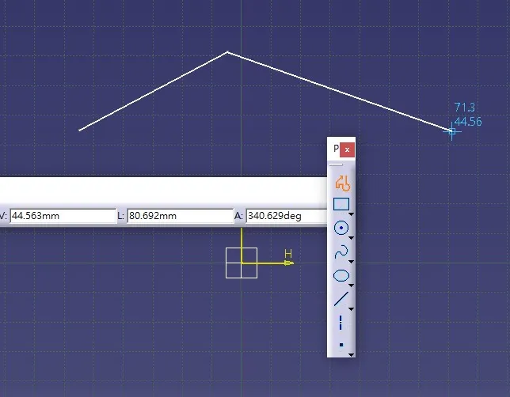Select the Spline tool

click(341, 251)
